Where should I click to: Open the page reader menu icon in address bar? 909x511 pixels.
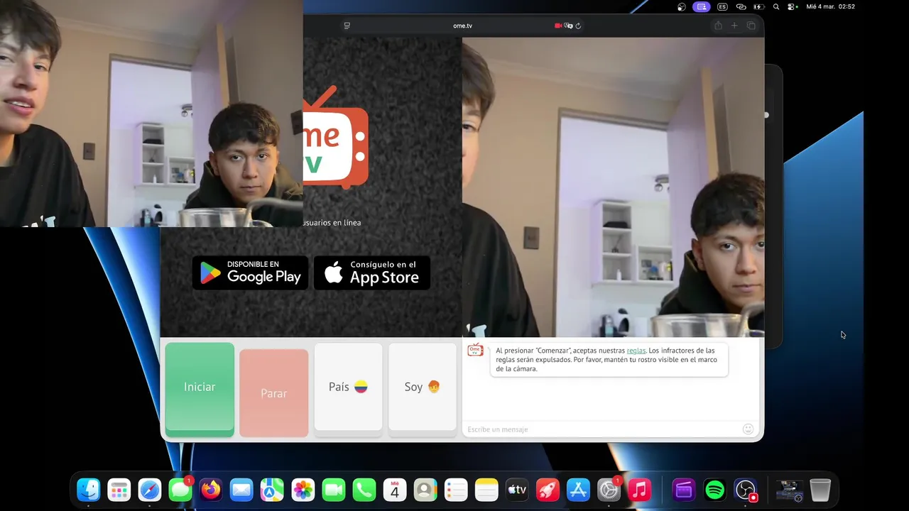pyautogui.click(x=347, y=26)
